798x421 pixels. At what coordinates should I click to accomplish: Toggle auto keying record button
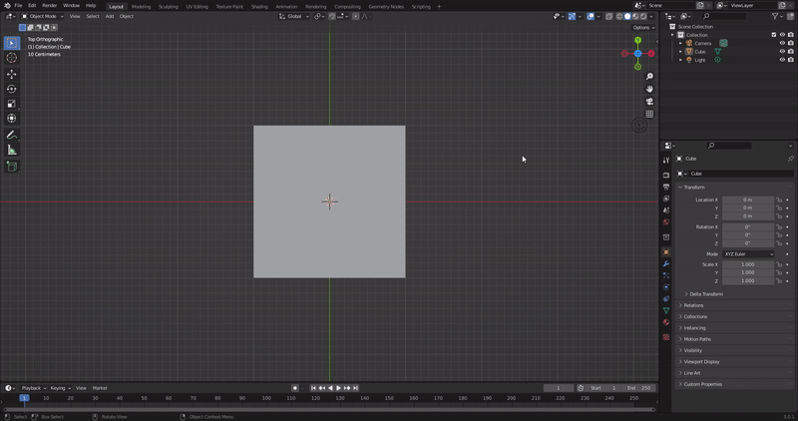pyautogui.click(x=294, y=388)
